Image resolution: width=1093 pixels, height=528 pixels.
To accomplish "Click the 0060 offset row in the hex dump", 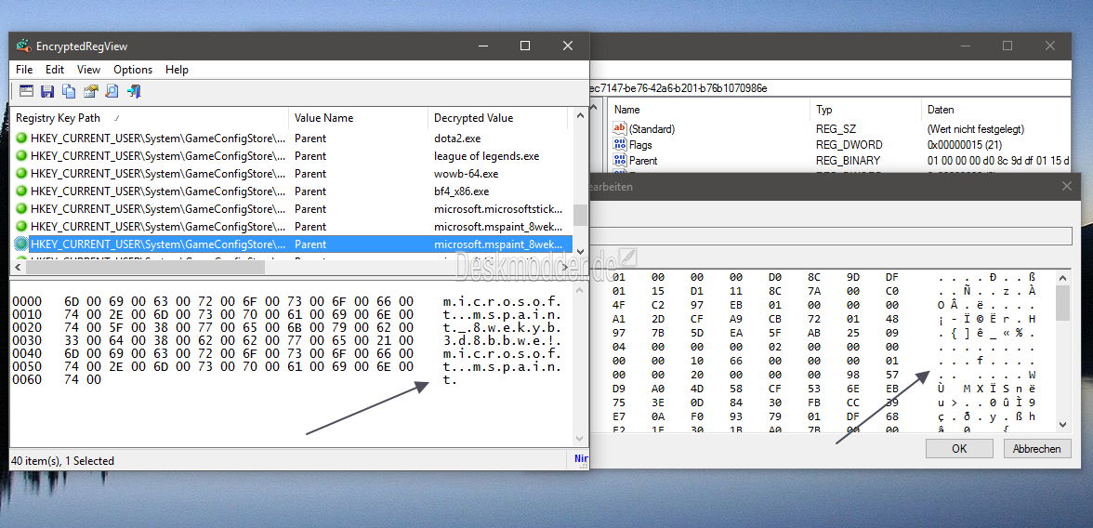I will coord(234,380).
